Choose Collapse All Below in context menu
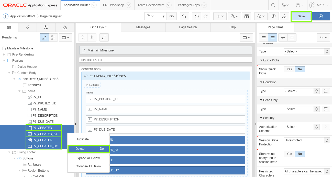This screenshot has height=177, width=332. pyautogui.click(x=88, y=166)
